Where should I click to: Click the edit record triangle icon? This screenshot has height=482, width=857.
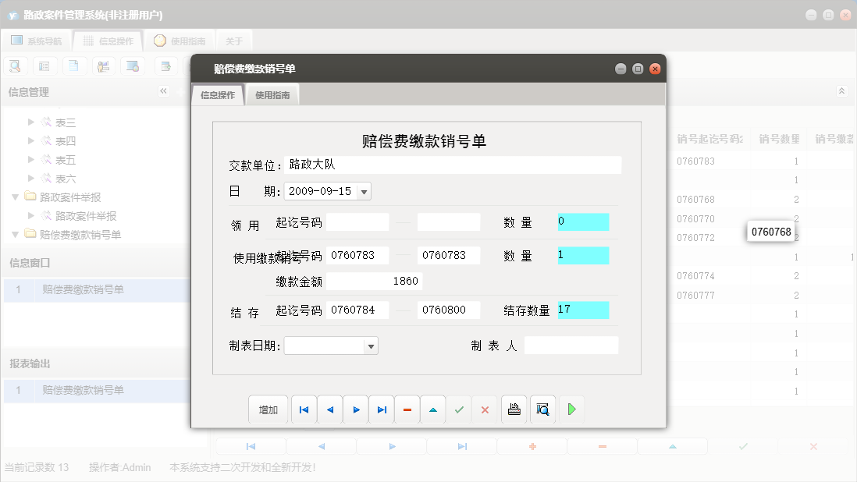point(433,409)
